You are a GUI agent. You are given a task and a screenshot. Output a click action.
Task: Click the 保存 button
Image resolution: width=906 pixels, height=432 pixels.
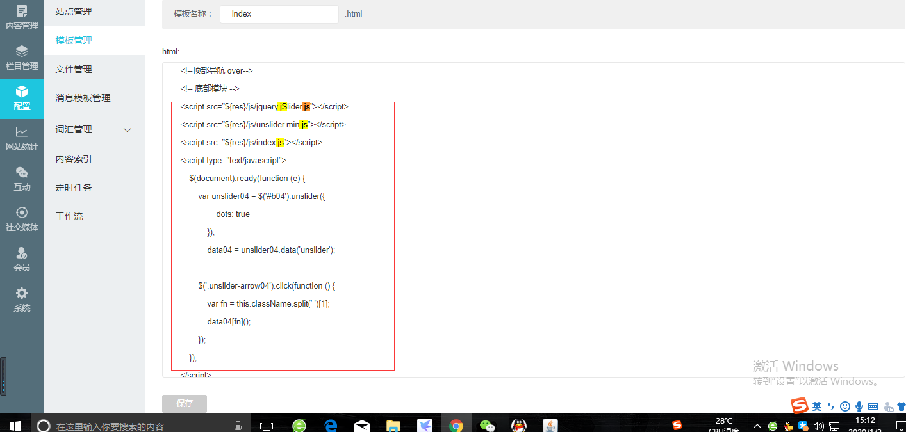pos(185,403)
